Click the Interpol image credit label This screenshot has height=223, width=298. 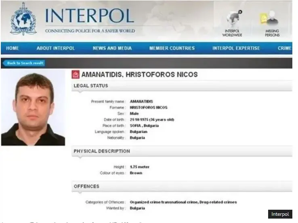point(280,214)
